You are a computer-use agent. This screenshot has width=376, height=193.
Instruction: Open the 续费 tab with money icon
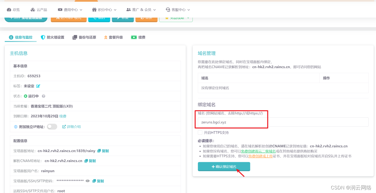138,37
